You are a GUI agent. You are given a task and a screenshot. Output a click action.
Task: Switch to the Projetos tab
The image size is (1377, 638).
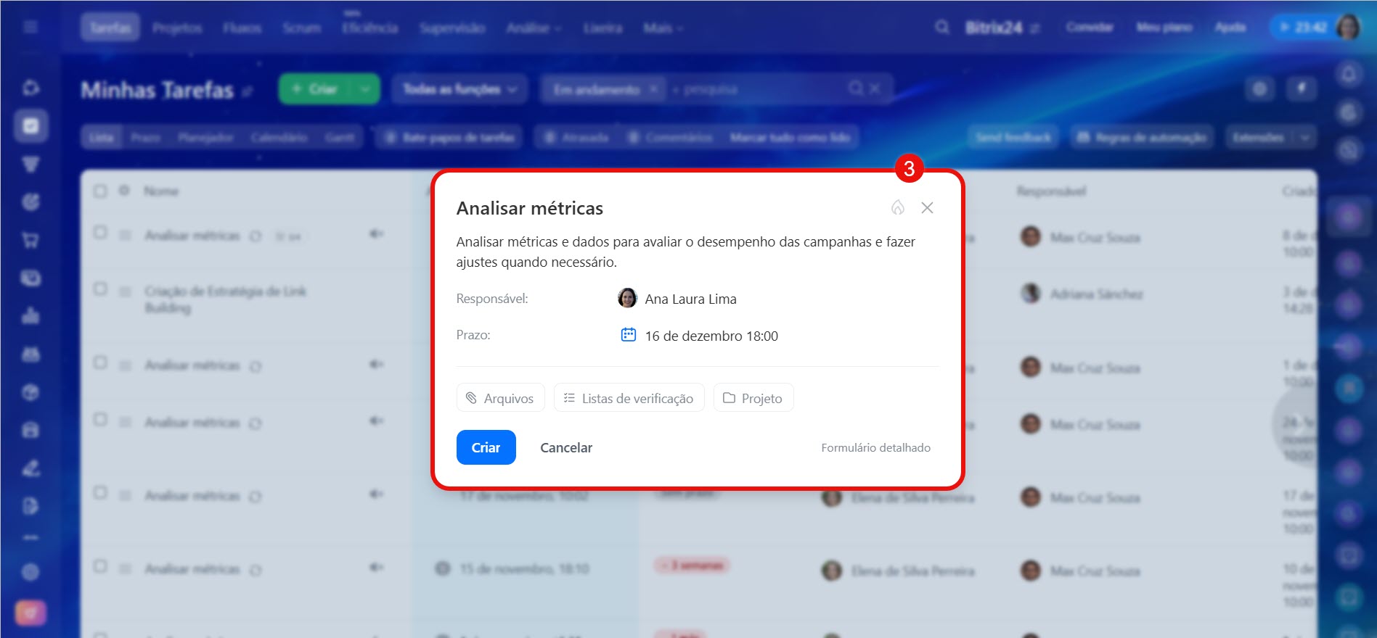177,28
